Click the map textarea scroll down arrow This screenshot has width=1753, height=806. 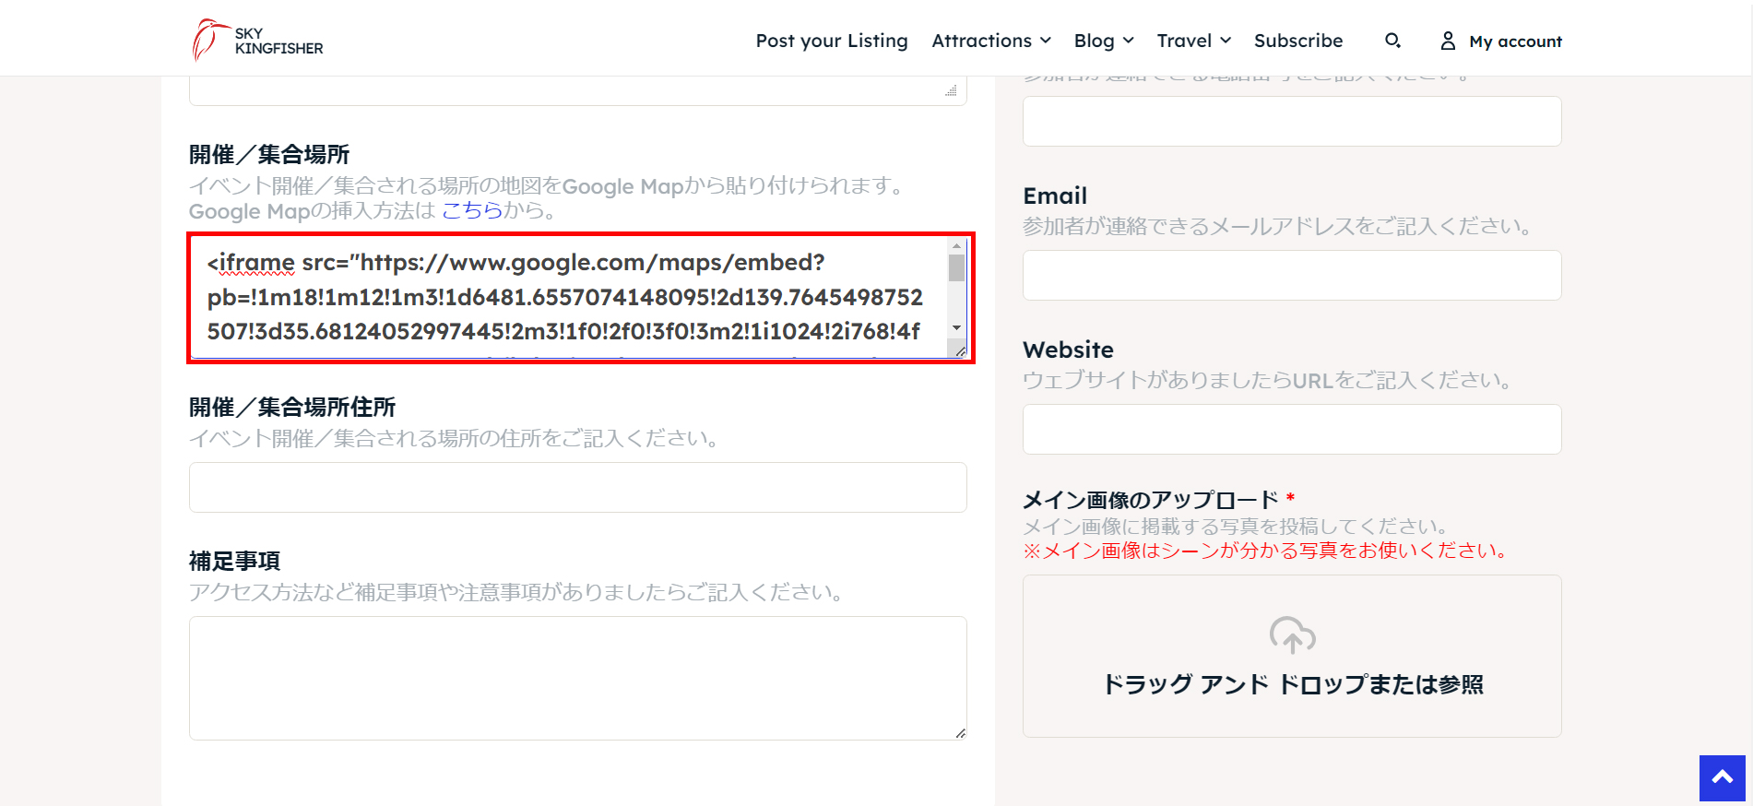pyautogui.click(x=956, y=328)
